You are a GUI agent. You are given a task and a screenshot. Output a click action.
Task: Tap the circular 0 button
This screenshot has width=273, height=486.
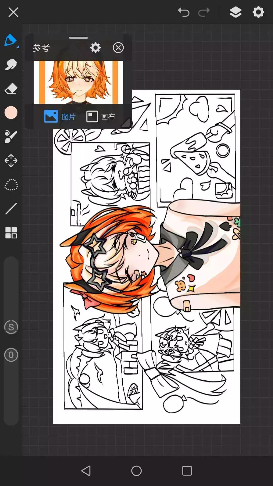click(11, 355)
